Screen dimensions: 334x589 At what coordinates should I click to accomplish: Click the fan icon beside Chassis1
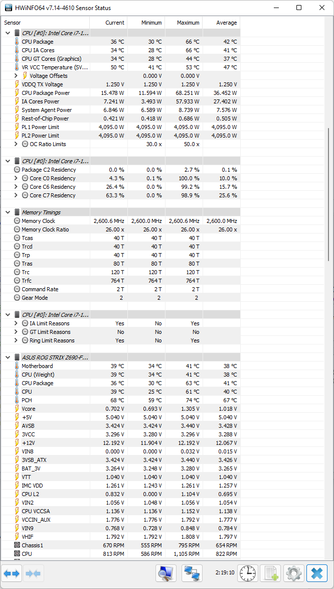pos(17,545)
